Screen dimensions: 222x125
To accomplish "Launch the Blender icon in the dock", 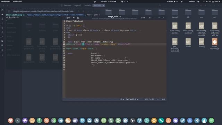I will 46,120.
